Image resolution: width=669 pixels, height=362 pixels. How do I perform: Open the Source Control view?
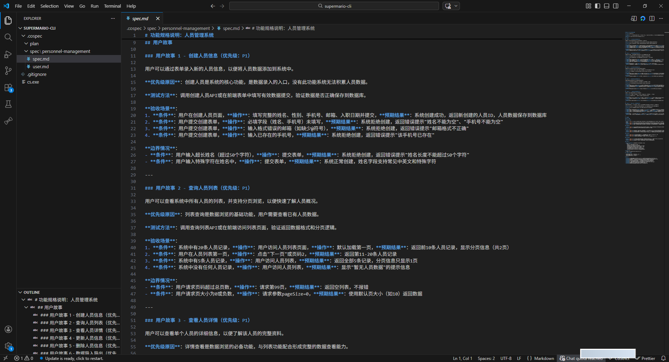(x=8, y=71)
